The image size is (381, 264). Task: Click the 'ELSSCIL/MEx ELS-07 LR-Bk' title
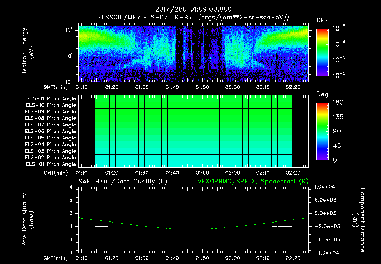coord(145,18)
